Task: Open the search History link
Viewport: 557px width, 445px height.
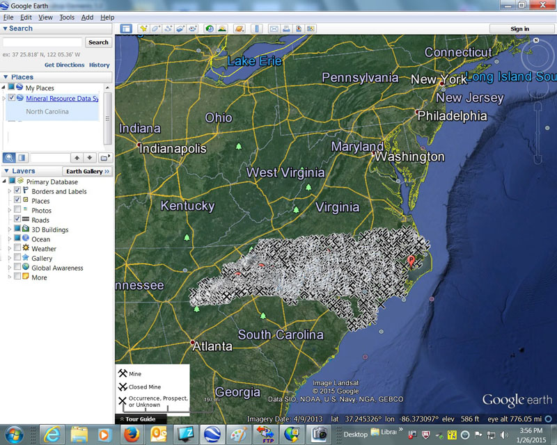Action: 99,65
